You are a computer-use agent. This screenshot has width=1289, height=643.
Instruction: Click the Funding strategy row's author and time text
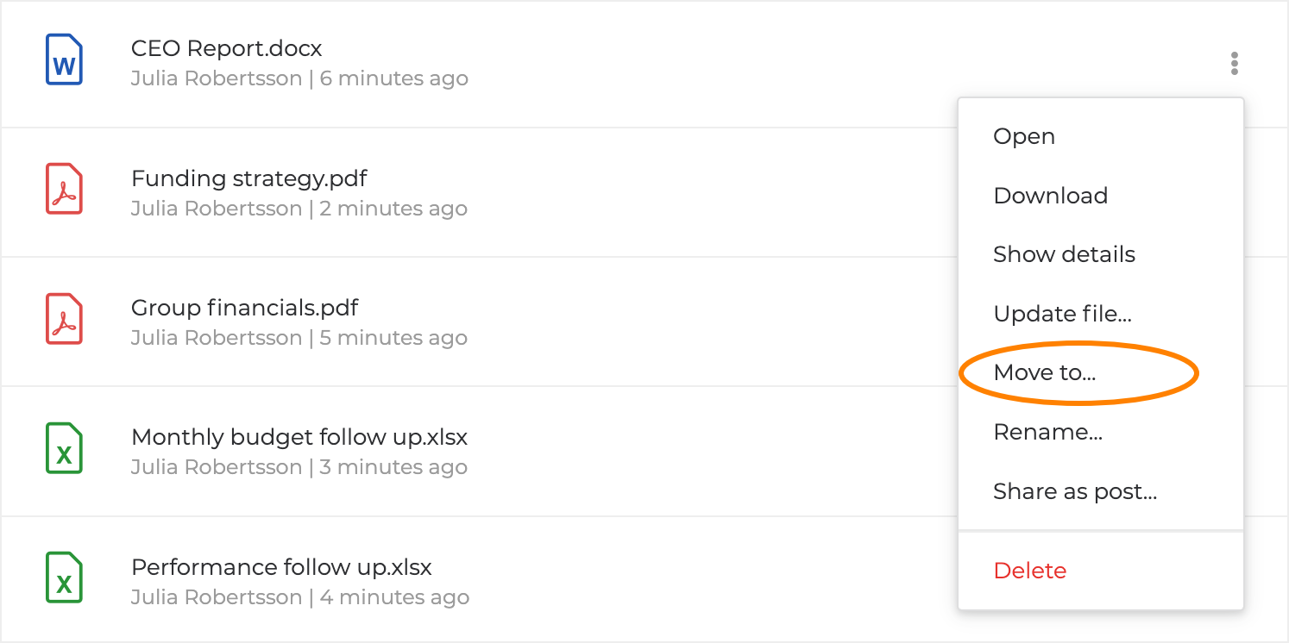coord(299,209)
